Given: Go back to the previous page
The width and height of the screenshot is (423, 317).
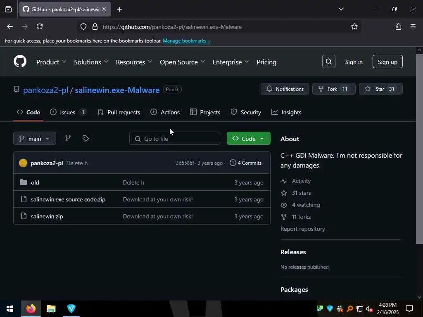Looking at the screenshot, I should click(10, 26).
